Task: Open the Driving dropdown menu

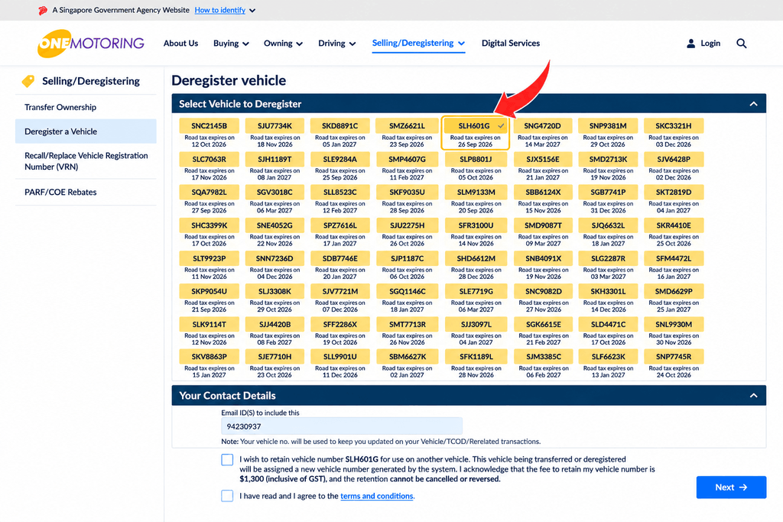Action: tap(337, 44)
